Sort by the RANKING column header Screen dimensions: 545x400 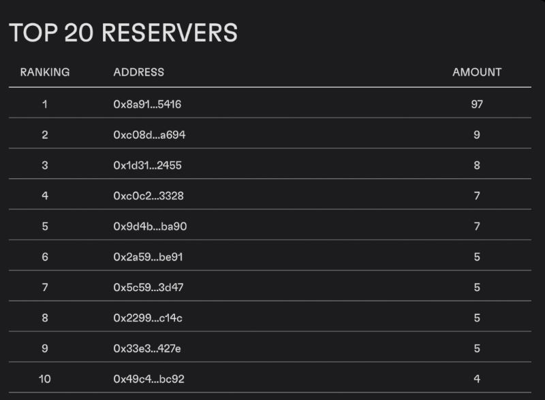point(45,72)
